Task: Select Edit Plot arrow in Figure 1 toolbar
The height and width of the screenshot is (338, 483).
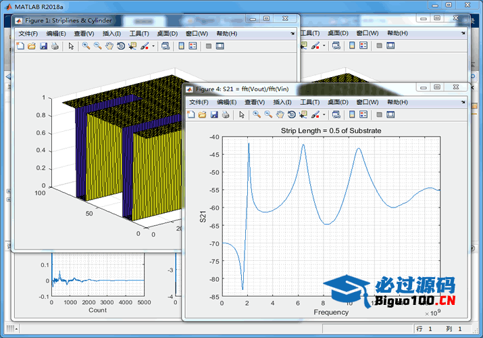Action: tap(71, 46)
